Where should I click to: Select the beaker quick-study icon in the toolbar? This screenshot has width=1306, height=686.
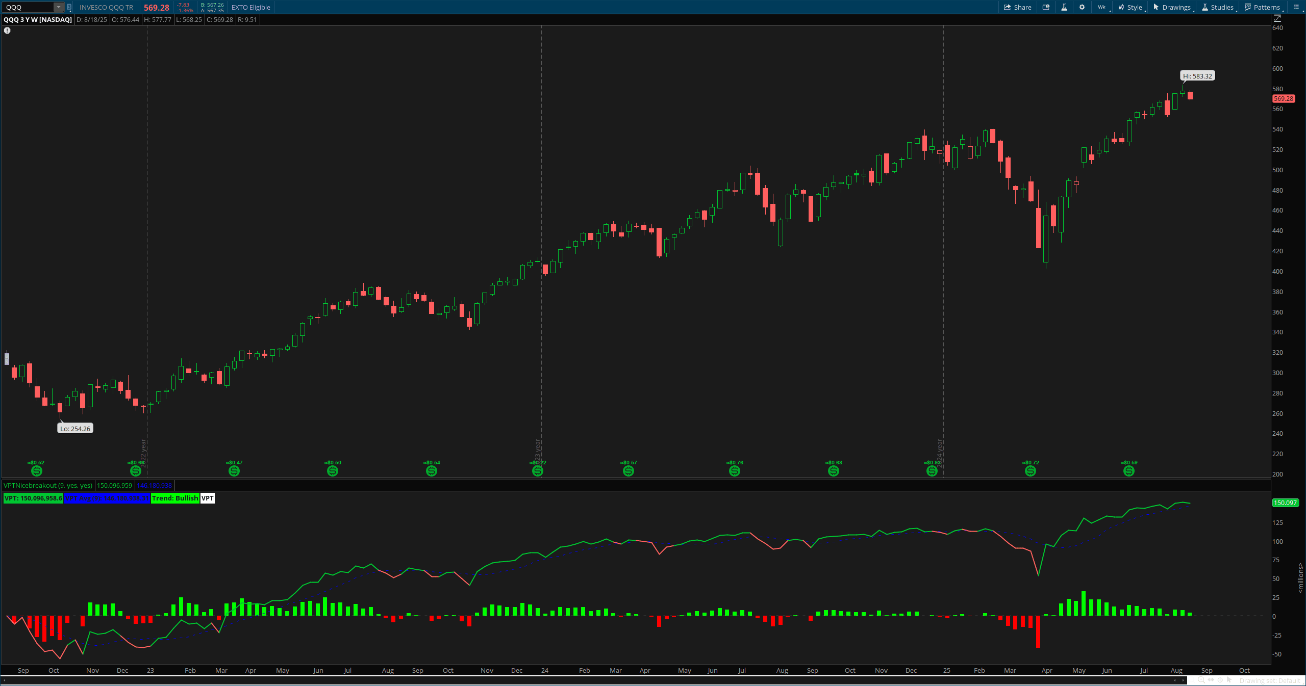(1064, 7)
